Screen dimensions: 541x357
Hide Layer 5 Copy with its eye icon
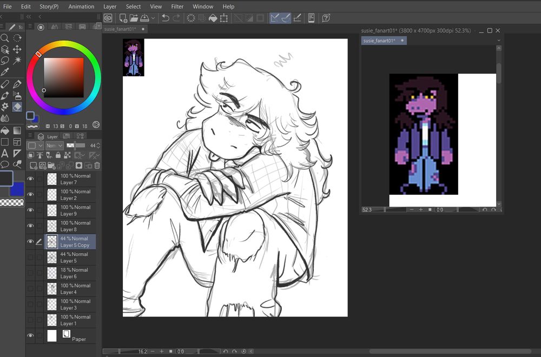(x=30, y=241)
